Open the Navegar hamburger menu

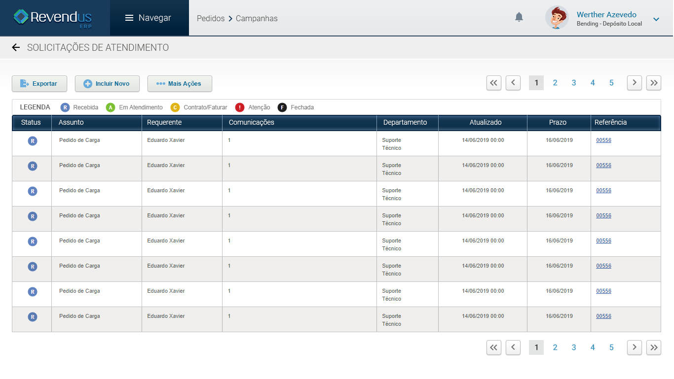149,18
